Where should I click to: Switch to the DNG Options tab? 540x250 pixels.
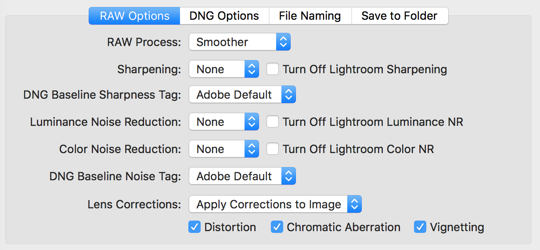[224, 16]
